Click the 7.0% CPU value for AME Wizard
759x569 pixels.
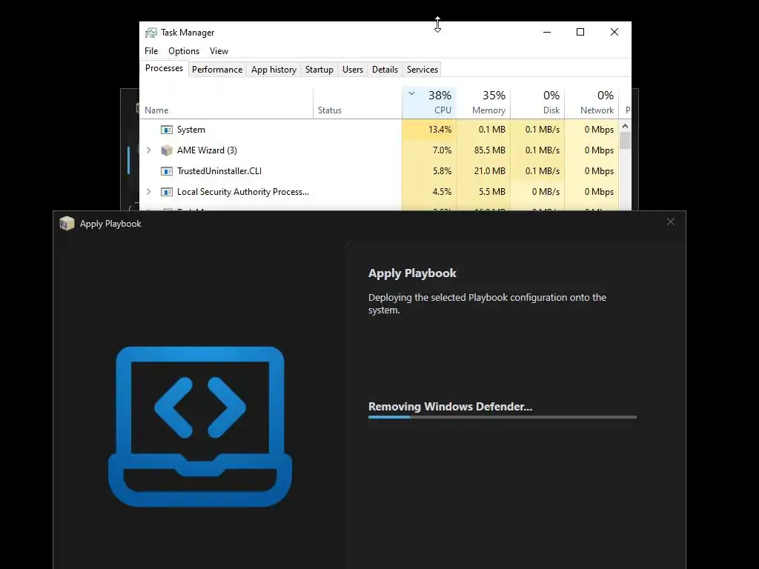[442, 150]
